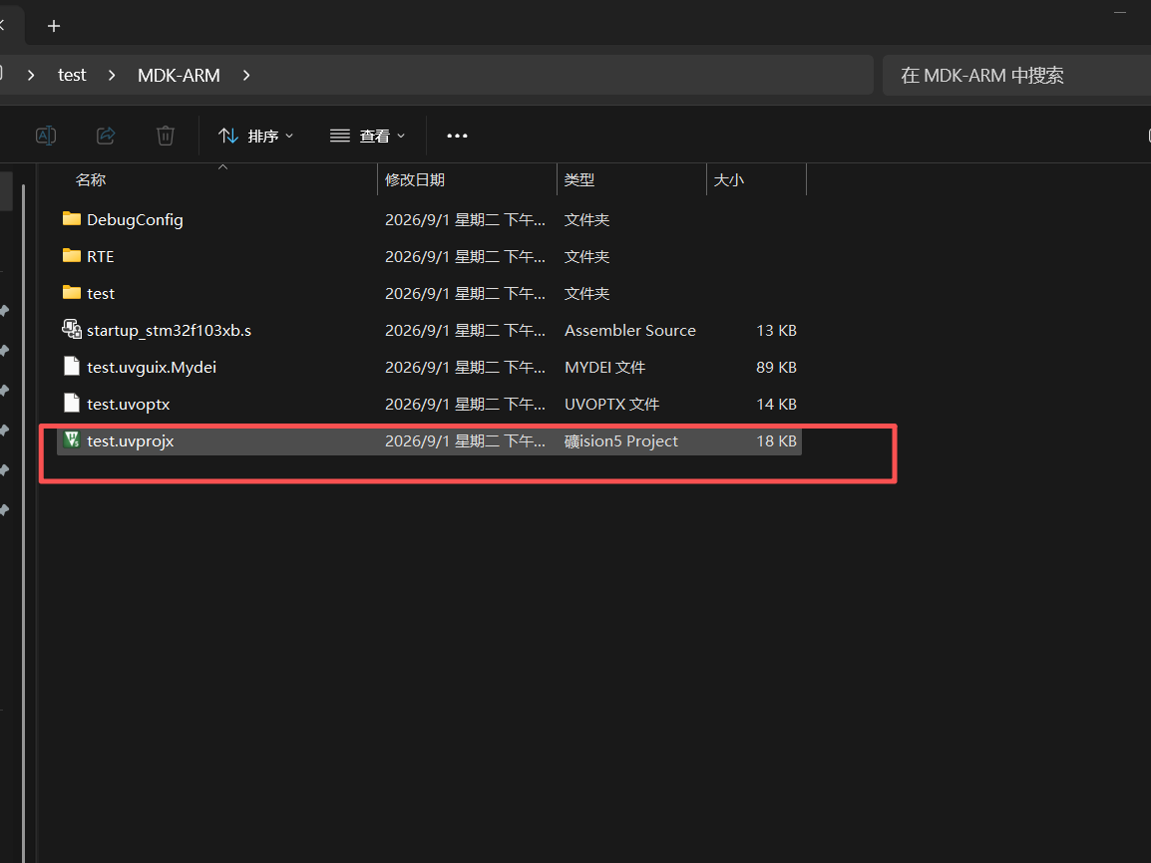Click the 13 KB size cell
The image size is (1151, 863).
pyautogui.click(x=776, y=331)
